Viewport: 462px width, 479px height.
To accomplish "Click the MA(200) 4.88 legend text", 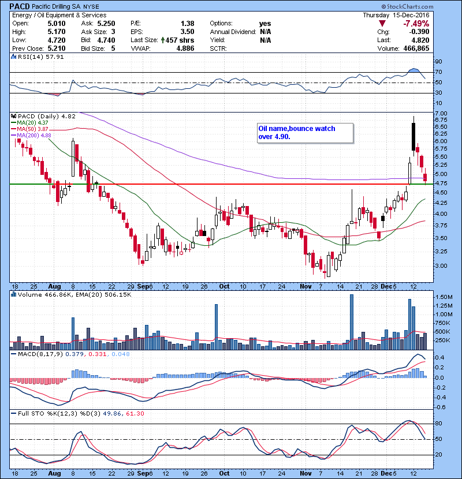I will [34, 135].
